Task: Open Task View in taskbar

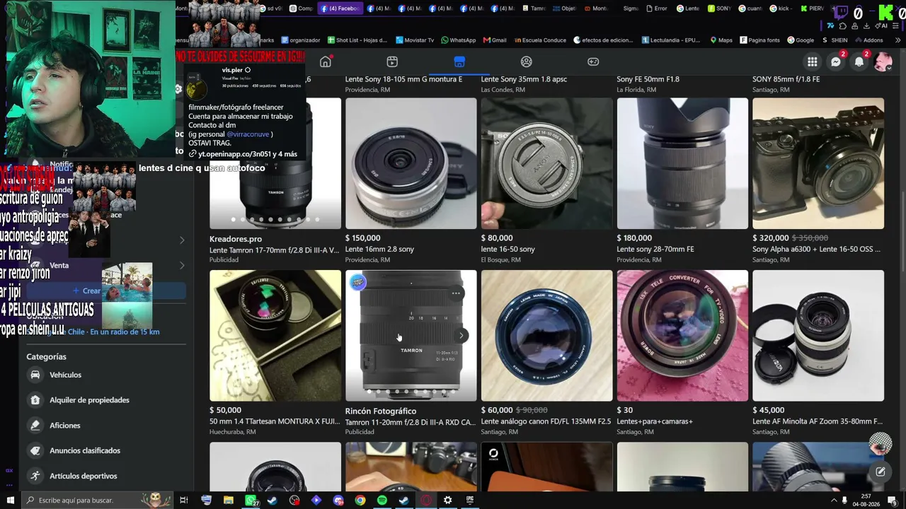Action: 184,501
